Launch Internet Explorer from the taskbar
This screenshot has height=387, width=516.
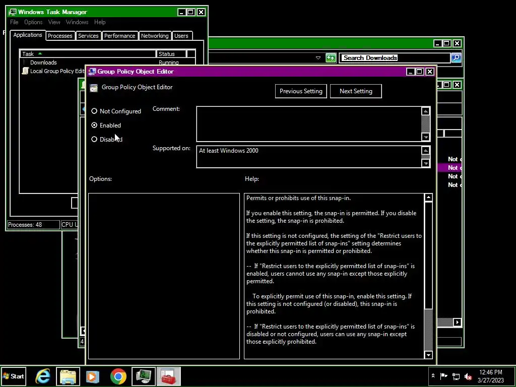[x=43, y=376]
